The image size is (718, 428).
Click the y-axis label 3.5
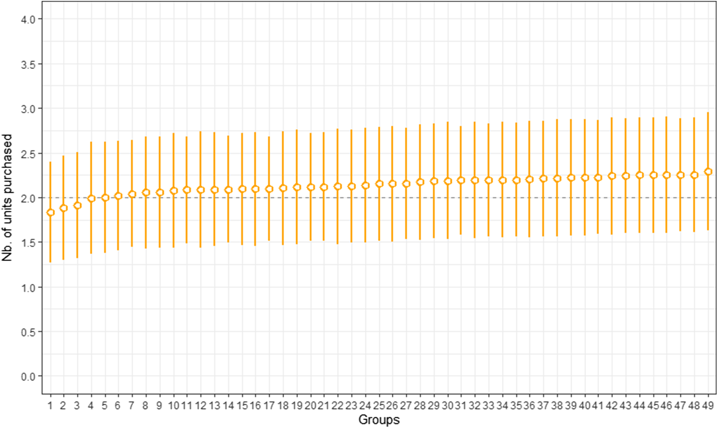[27, 64]
